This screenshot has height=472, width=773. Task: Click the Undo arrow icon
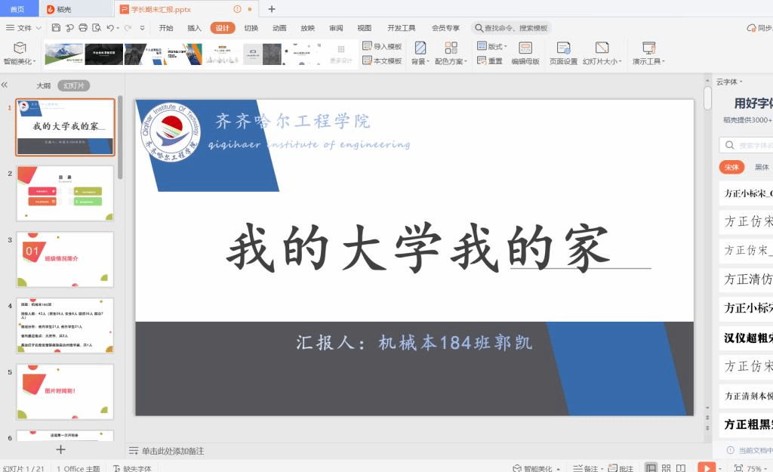[109, 28]
